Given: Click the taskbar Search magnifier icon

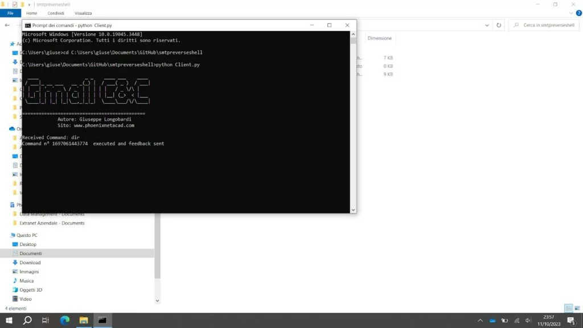Looking at the screenshot, I should pos(27,320).
